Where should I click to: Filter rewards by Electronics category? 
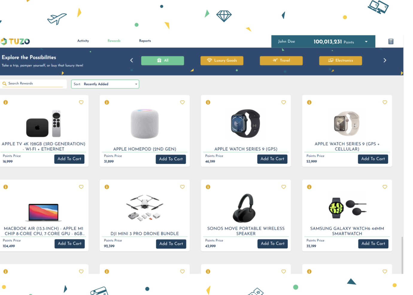tap(341, 60)
